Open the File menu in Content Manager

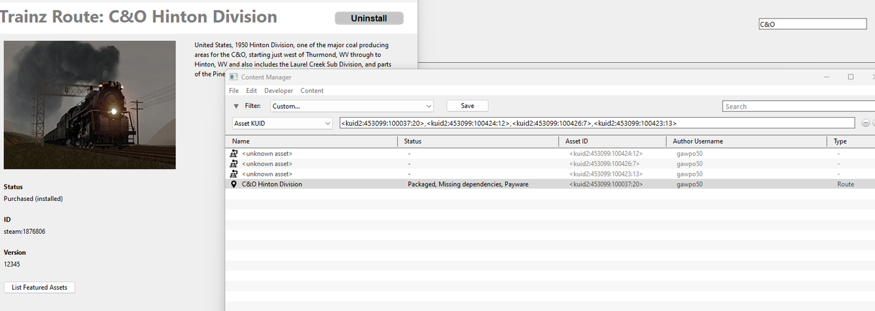pyautogui.click(x=234, y=91)
